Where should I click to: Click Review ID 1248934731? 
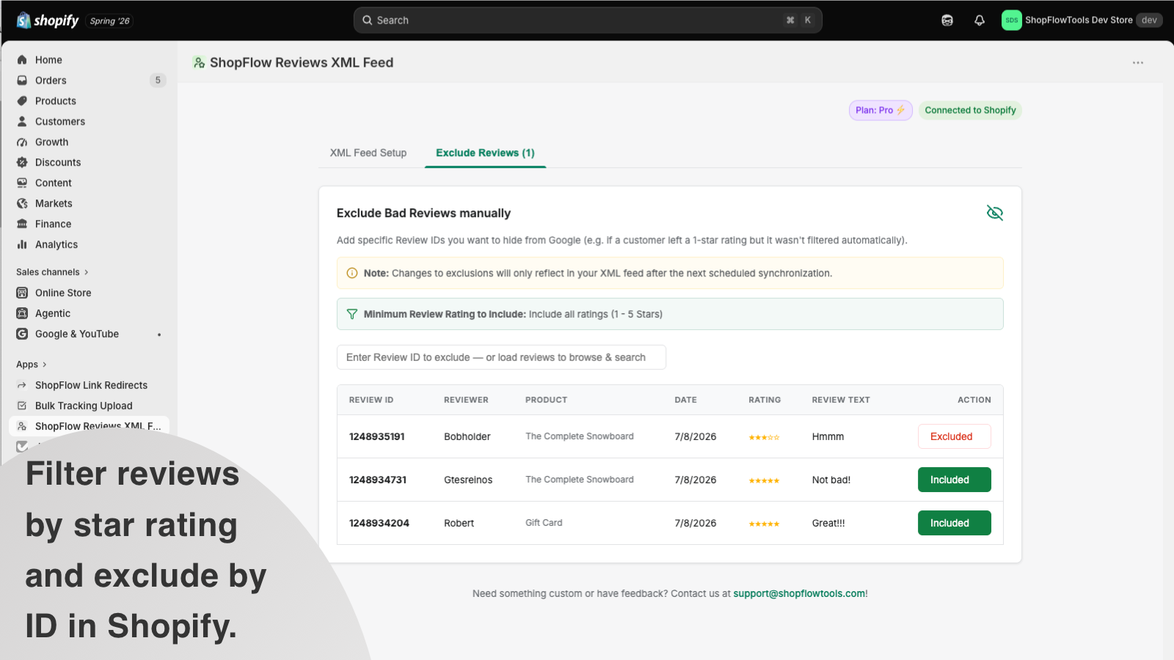[x=378, y=480]
